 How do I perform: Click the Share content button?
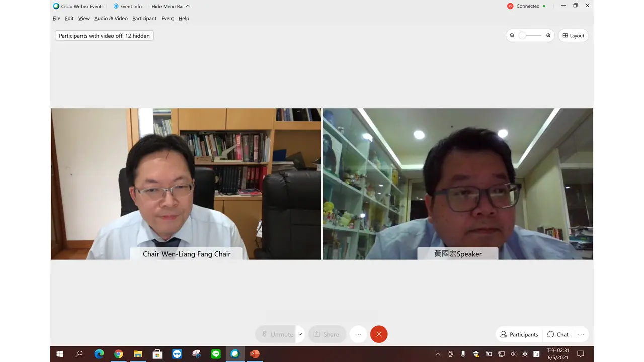(326, 334)
